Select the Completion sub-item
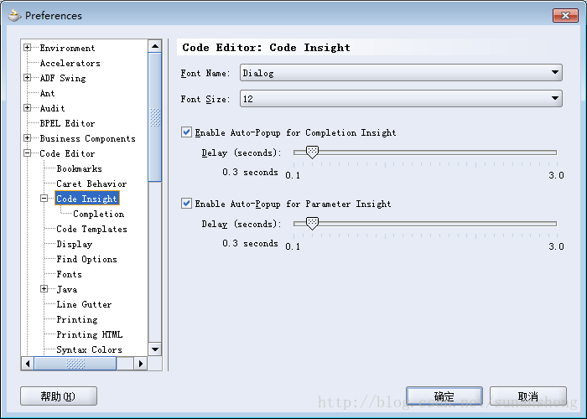This screenshot has width=587, height=419. coord(98,214)
